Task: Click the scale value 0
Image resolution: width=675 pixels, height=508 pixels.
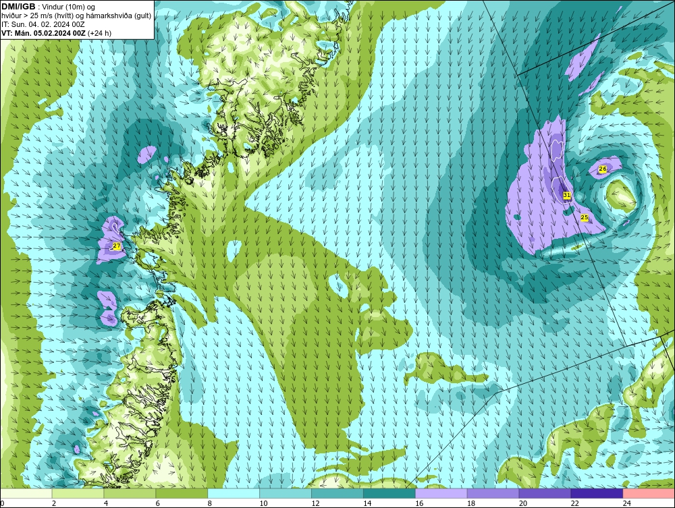Action: (3, 503)
